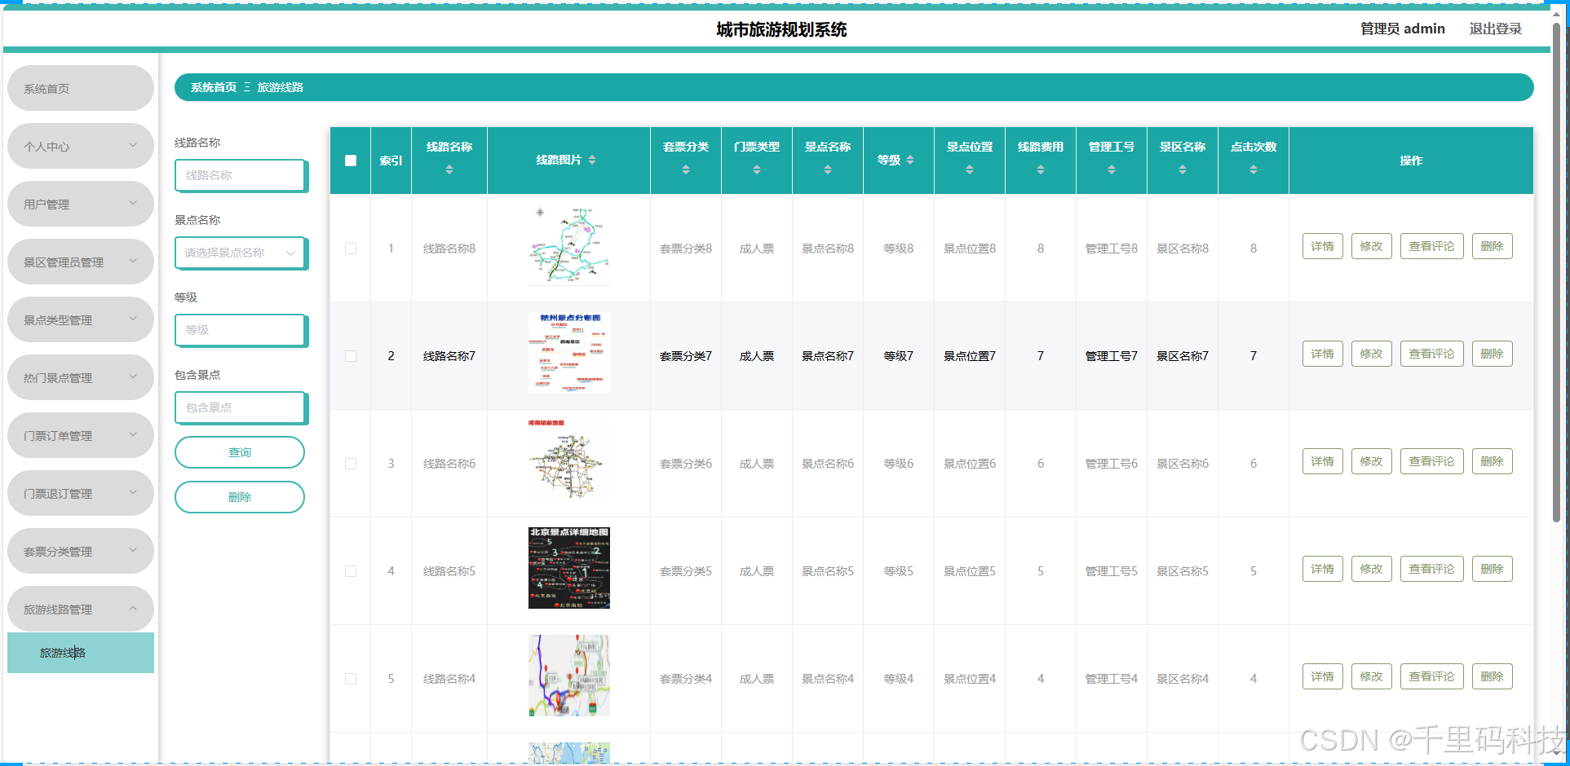This screenshot has width=1570, height=766.
Task: Sort by 管理工号 column arrows
Action: pos(1112,169)
